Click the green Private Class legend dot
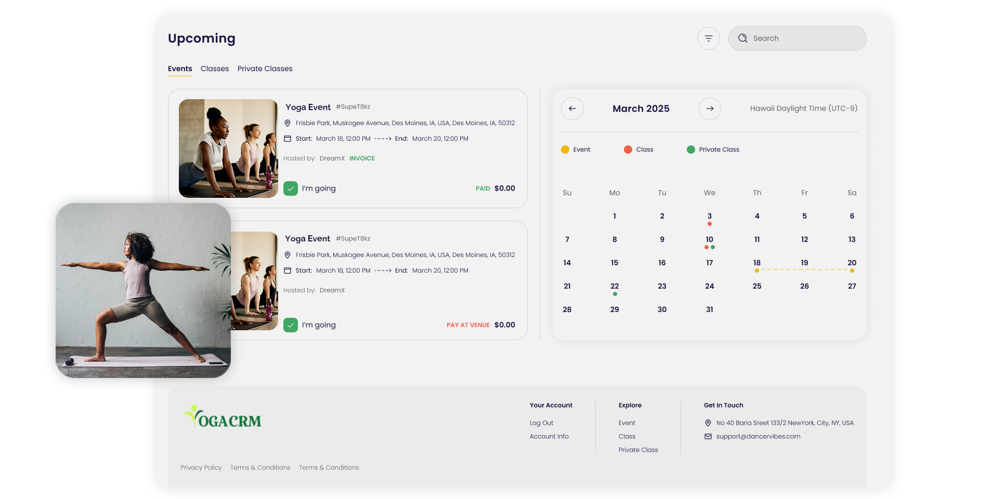The width and height of the screenshot is (992, 499). [x=690, y=150]
